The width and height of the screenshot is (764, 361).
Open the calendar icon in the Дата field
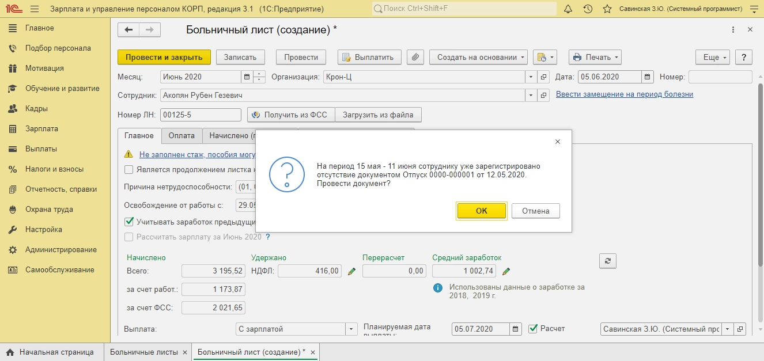click(x=648, y=77)
